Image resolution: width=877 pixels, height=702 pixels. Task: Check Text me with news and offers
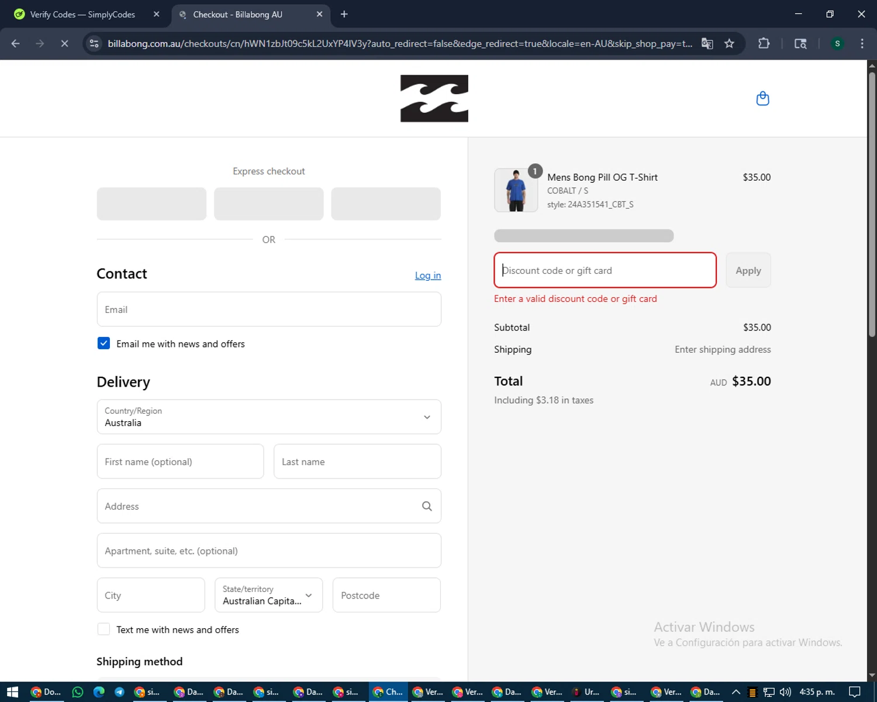pos(103,629)
